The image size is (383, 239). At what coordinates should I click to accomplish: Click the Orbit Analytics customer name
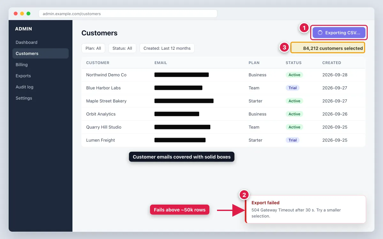101,114
